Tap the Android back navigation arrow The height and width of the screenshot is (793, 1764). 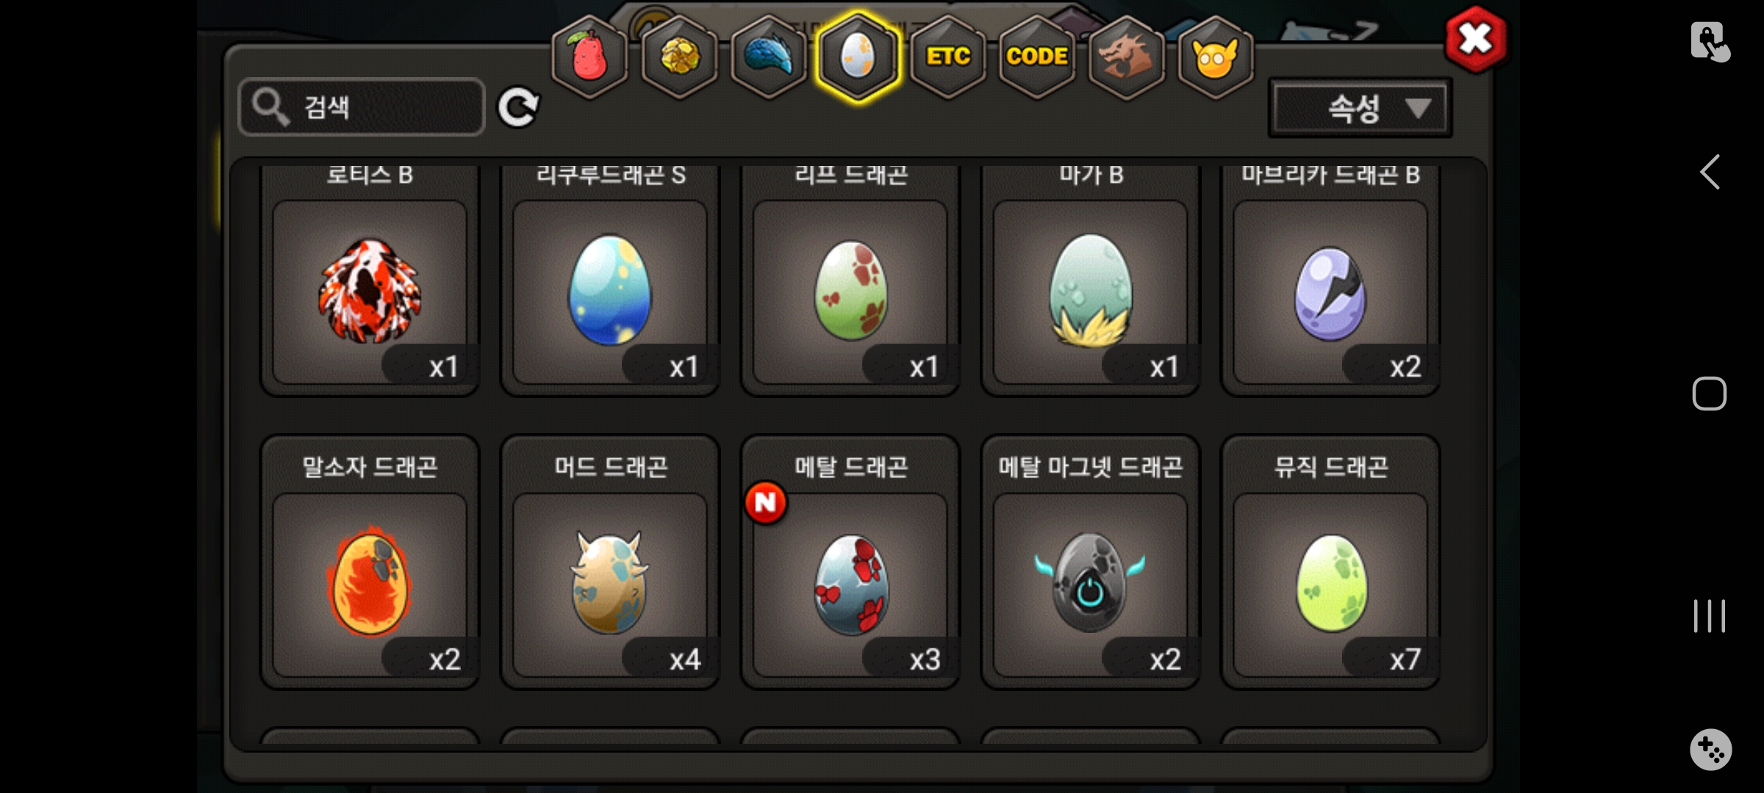coord(1710,173)
